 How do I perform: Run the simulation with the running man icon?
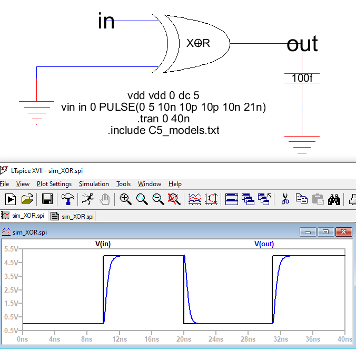[x=88, y=199]
